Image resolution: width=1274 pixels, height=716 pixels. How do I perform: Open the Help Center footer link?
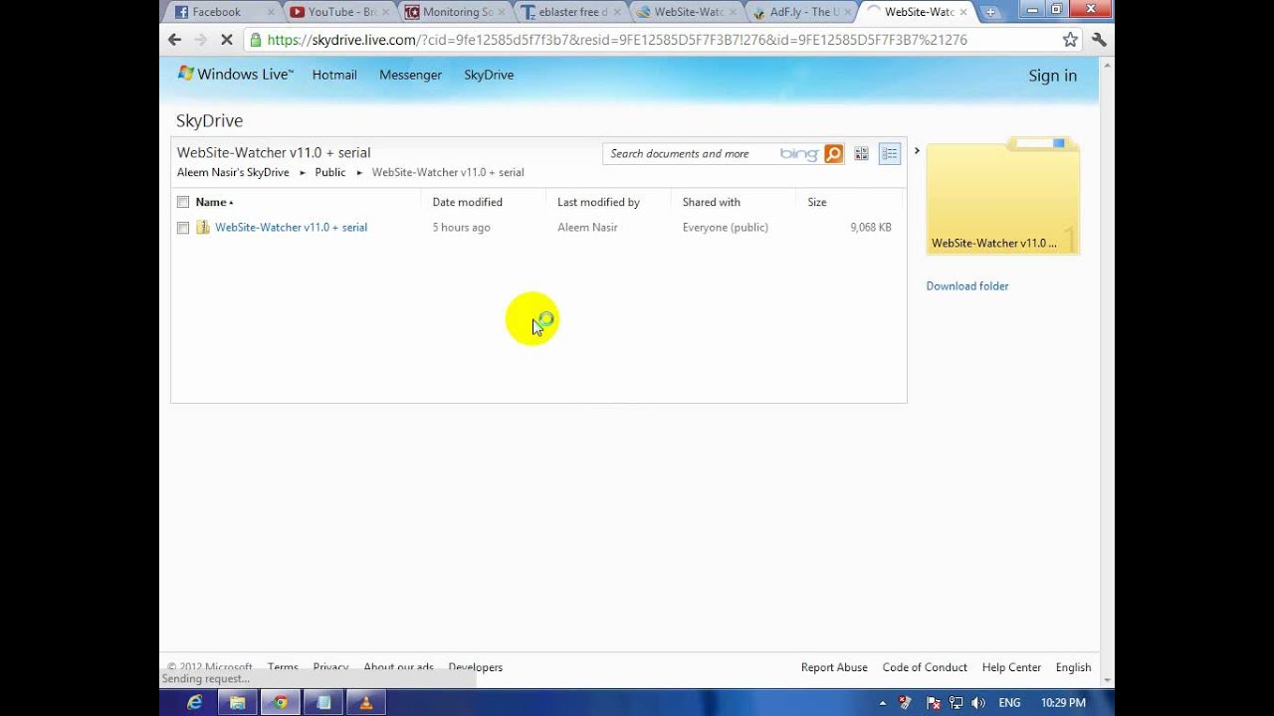coord(1011,667)
